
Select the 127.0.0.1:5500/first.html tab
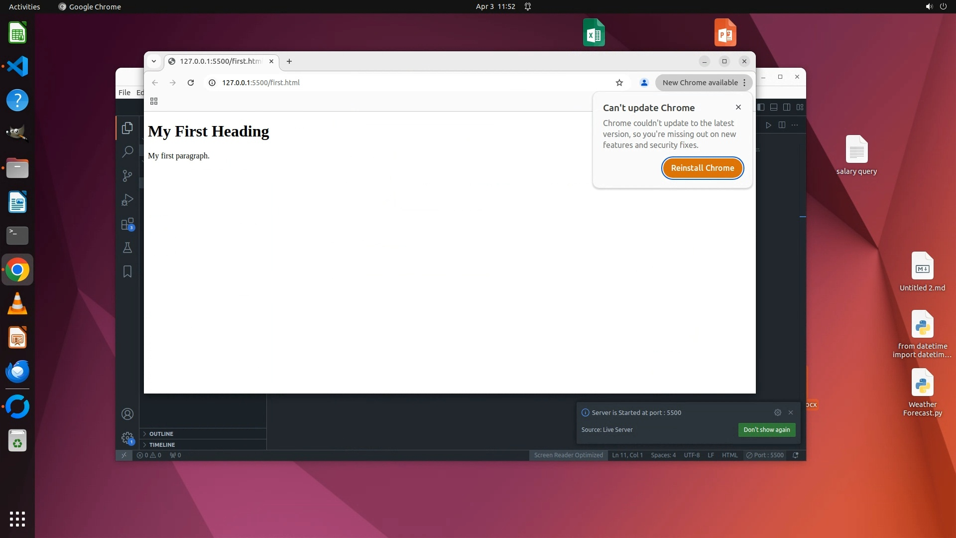(x=220, y=61)
